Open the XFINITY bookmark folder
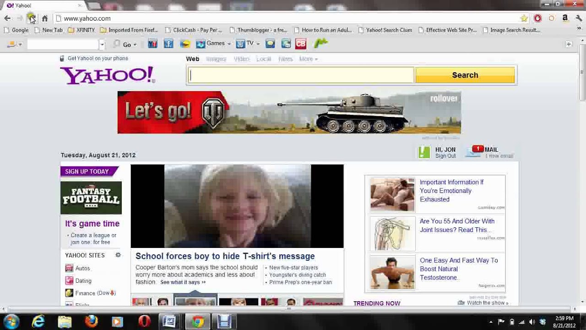 click(81, 30)
